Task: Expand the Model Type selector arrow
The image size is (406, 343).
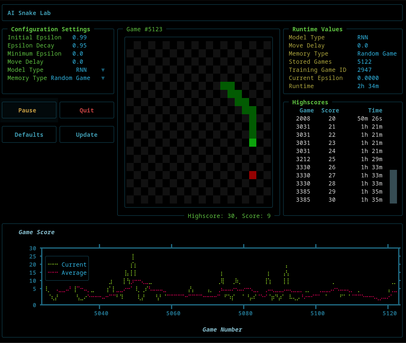Action: pos(103,70)
